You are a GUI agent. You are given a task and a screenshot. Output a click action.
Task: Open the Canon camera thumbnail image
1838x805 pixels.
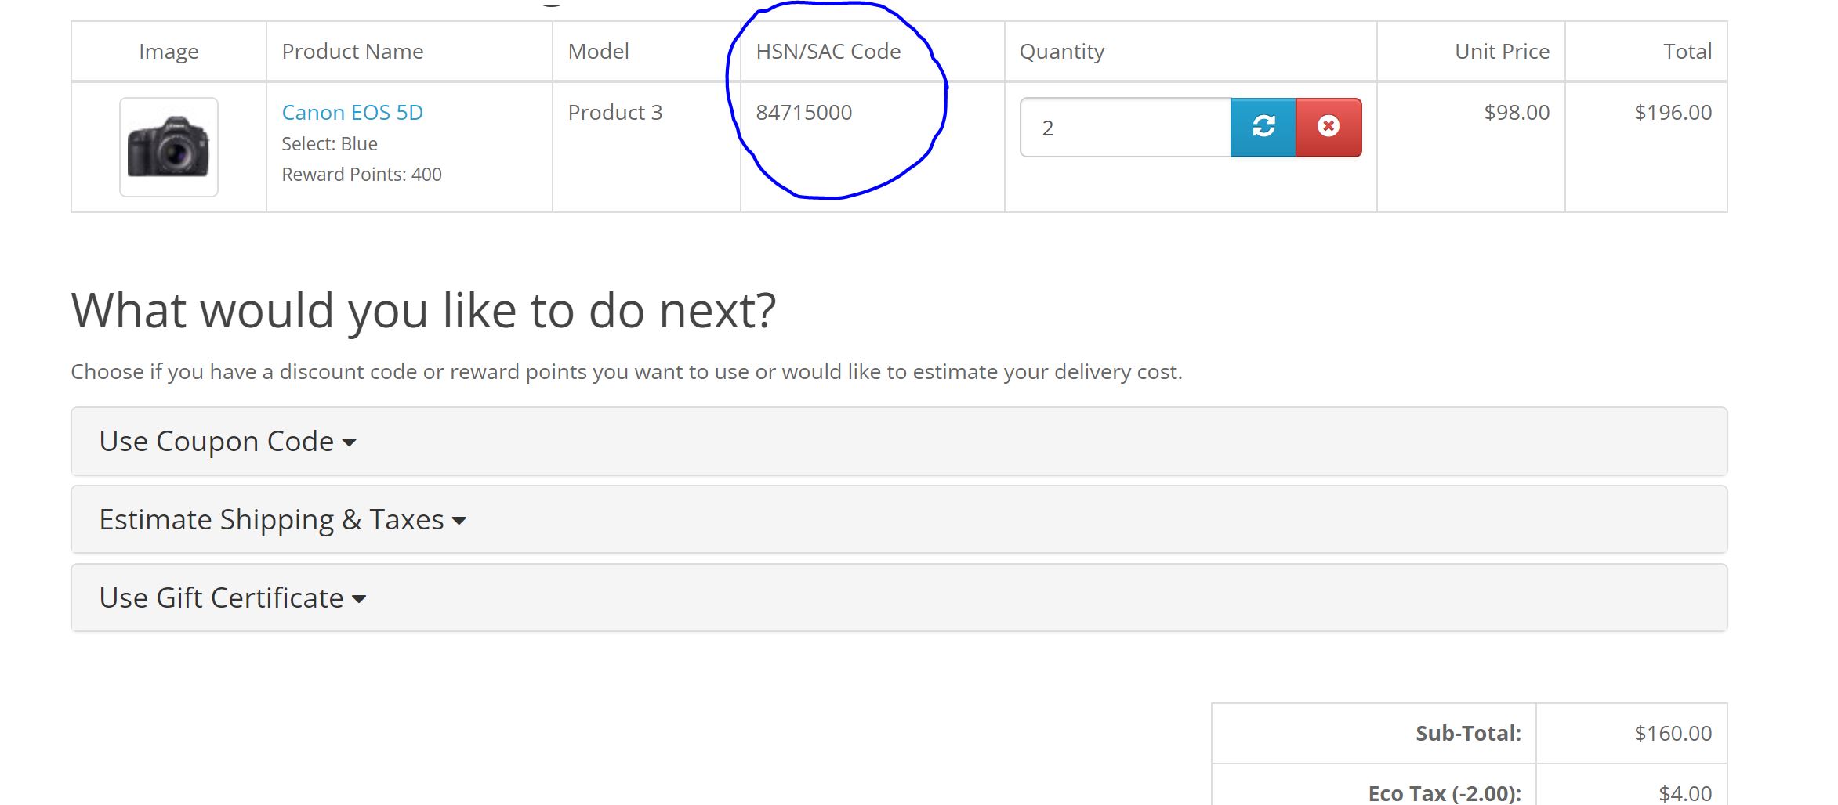169,147
